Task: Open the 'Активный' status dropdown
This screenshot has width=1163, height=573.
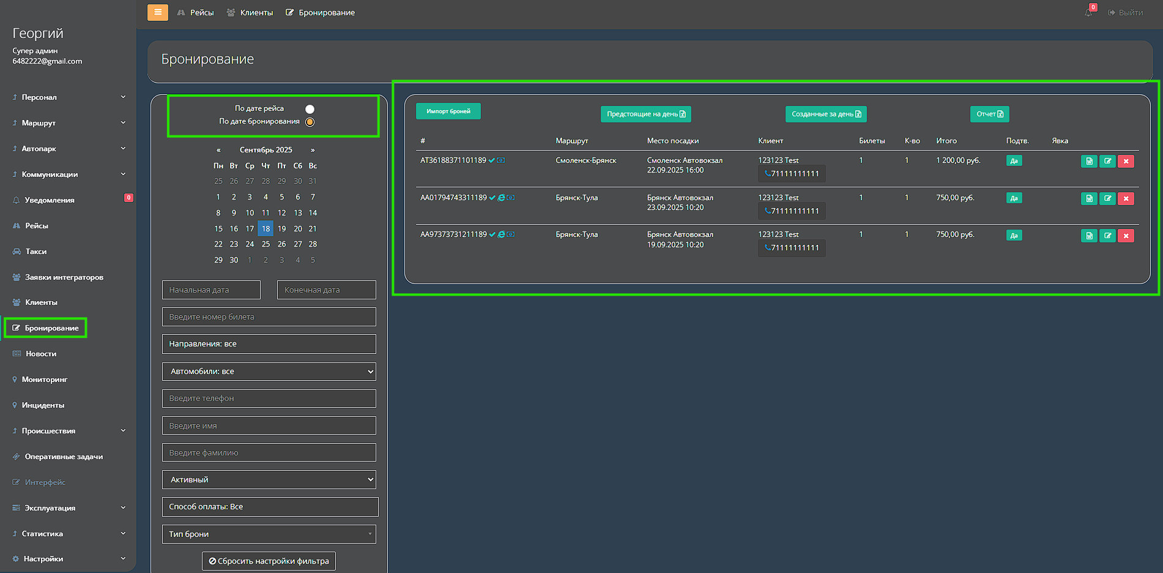Action: point(269,480)
